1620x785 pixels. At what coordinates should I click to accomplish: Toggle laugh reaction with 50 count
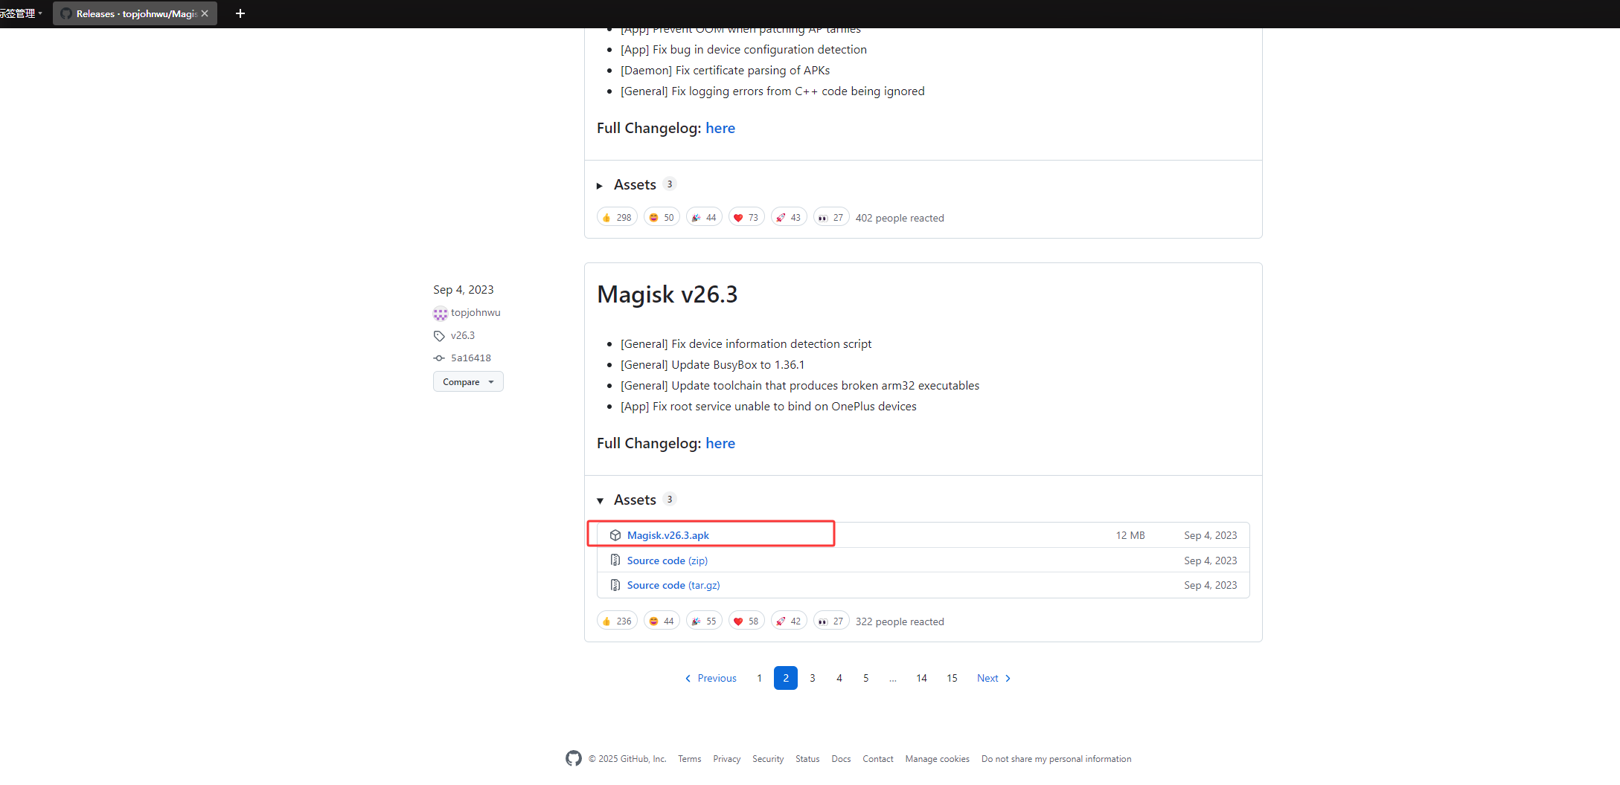662,217
